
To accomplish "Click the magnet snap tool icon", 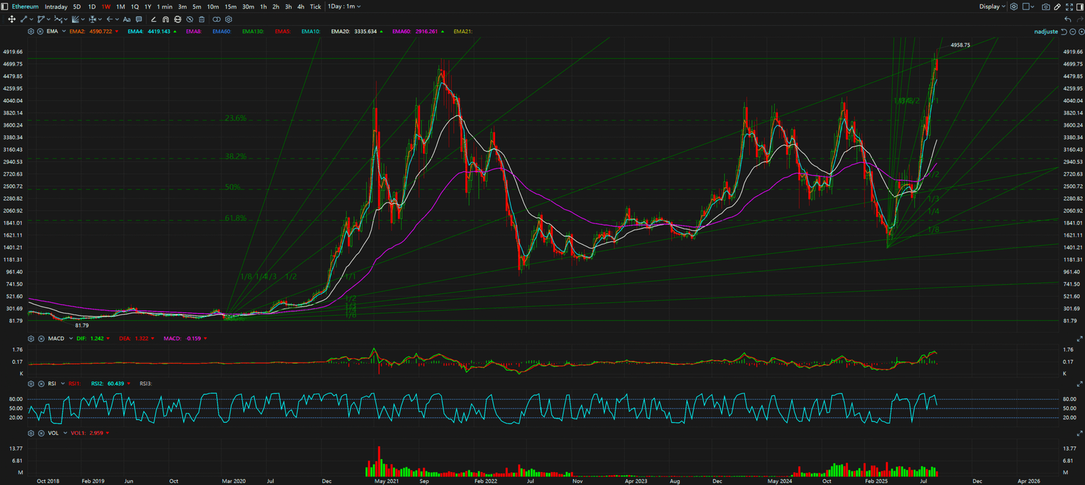I will (165, 20).
